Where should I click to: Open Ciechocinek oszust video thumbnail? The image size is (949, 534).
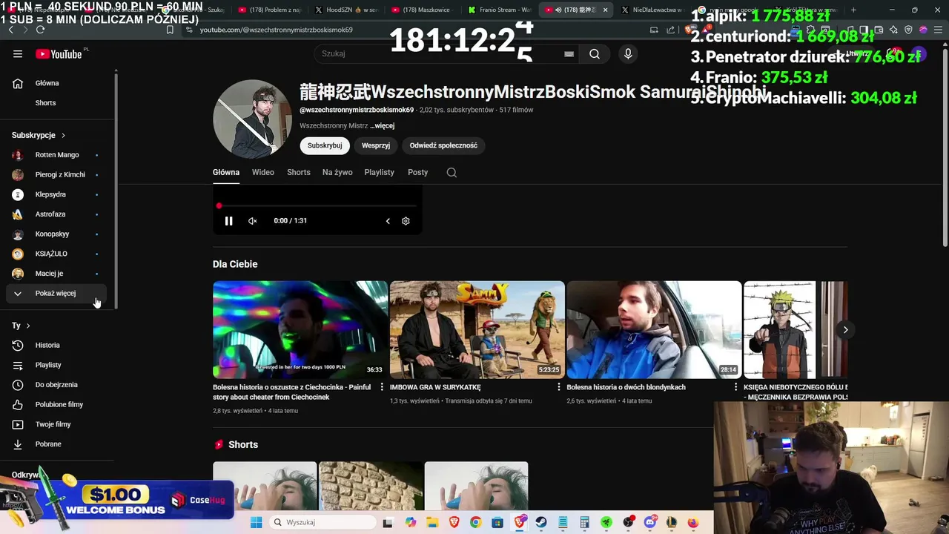click(300, 330)
